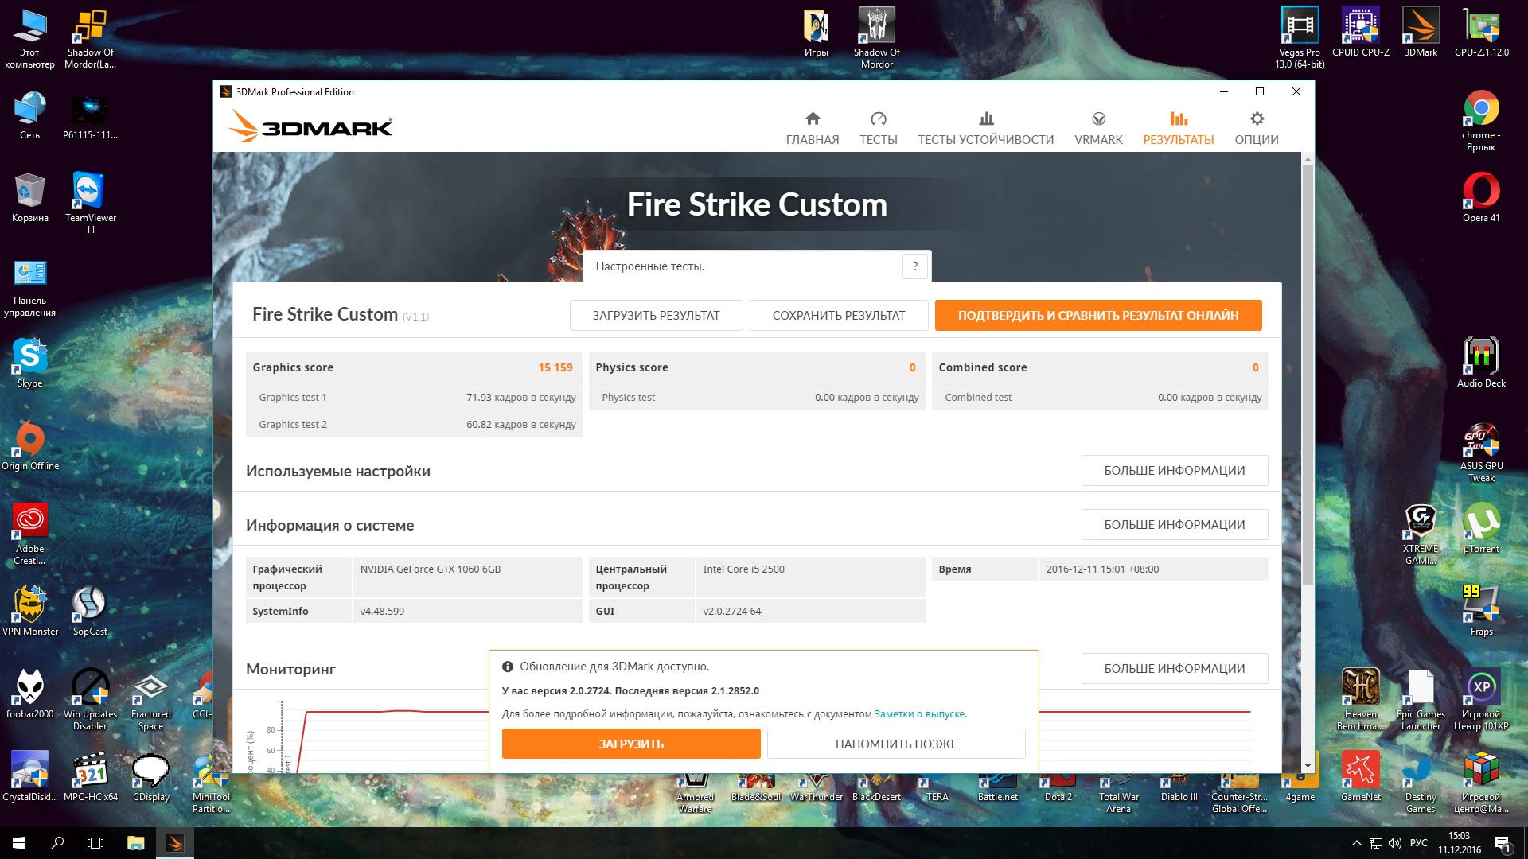
Task: Click СОХРАНИТЬ РЕЗУЛЬТАТ button
Action: tap(838, 316)
